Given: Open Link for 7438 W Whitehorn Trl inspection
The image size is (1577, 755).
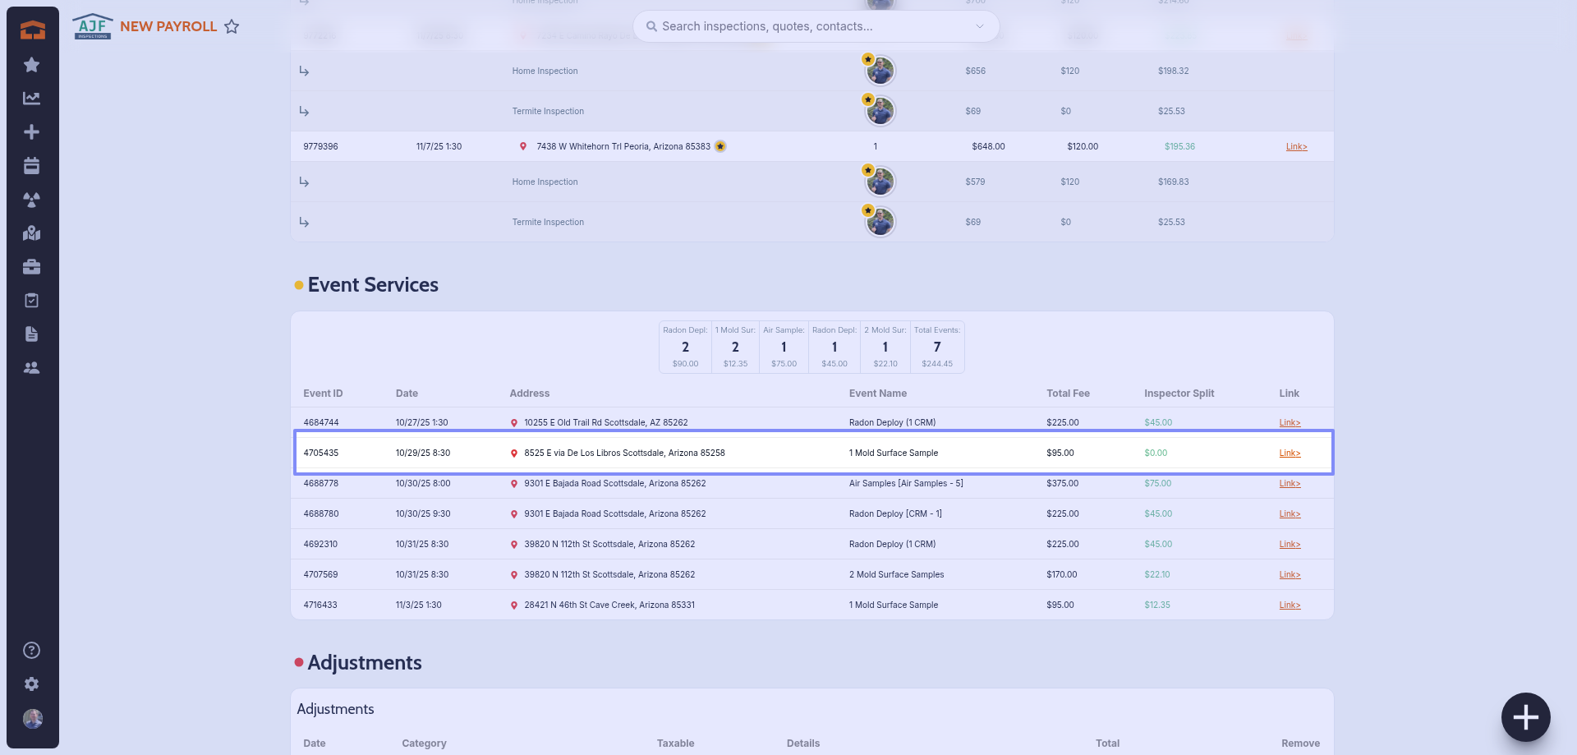Looking at the screenshot, I should [x=1296, y=147].
